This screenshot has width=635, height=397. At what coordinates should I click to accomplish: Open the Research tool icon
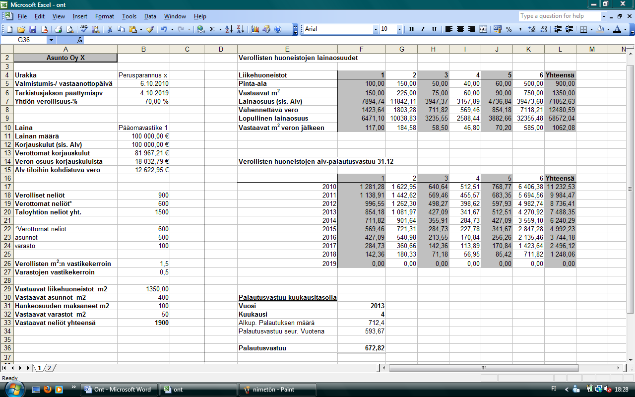point(95,29)
